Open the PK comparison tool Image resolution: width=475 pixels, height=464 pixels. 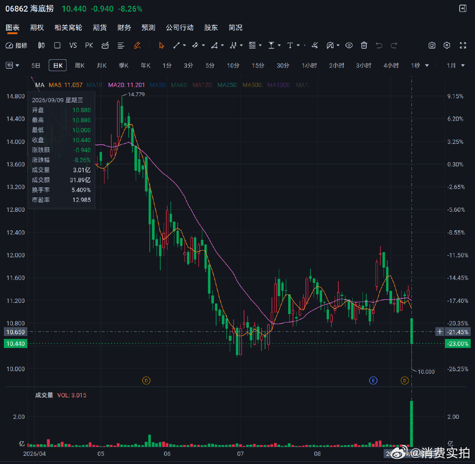(x=89, y=46)
